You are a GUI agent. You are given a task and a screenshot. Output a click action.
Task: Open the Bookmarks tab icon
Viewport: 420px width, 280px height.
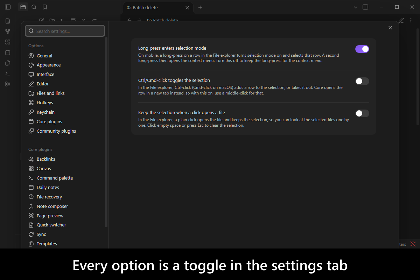click(x=45, y=7)
